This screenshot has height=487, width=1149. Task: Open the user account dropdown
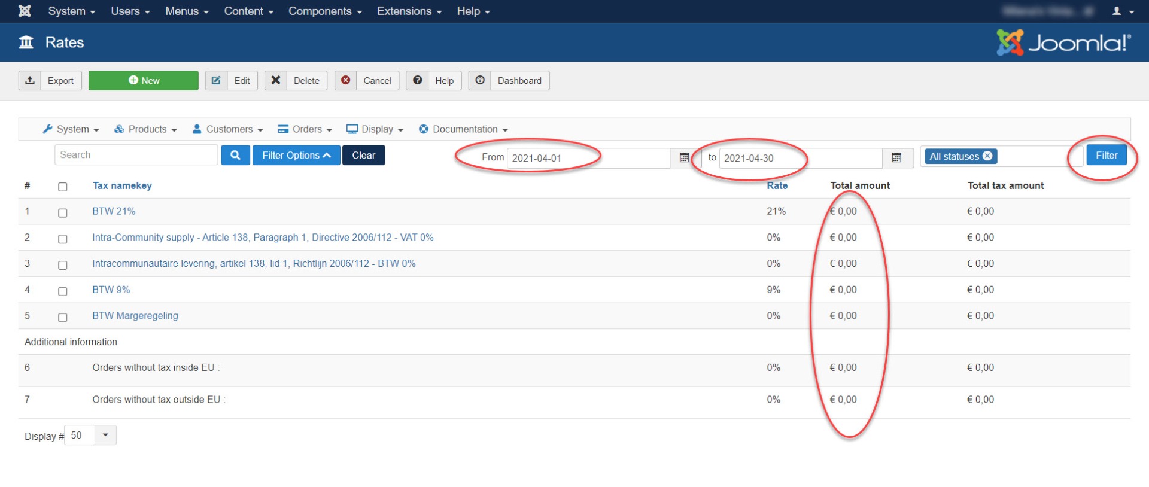pos(1123,11)
